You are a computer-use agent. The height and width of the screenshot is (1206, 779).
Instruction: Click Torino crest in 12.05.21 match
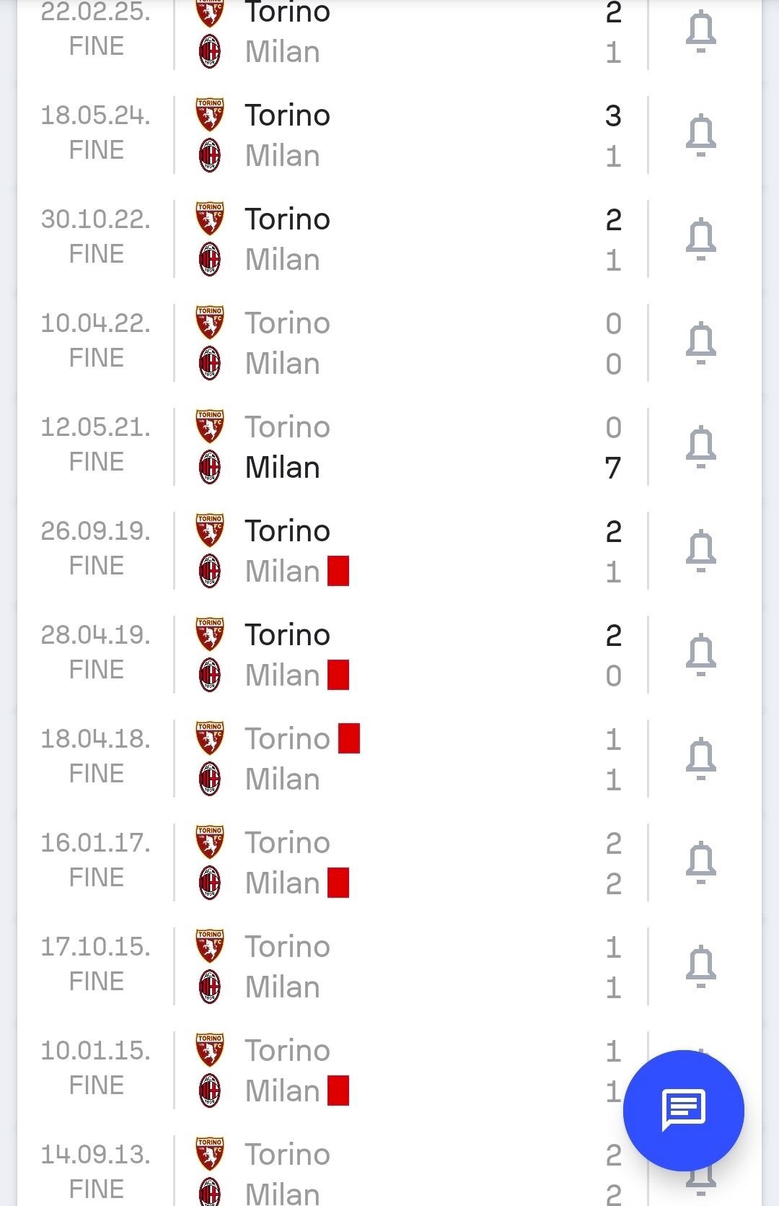coord(210,426)
